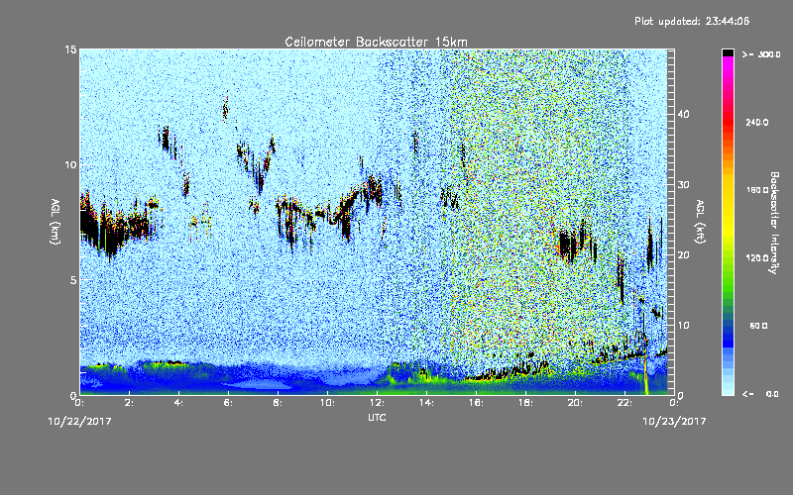
Task: Click the 10 km tick label
Action: tap(70, 164)
